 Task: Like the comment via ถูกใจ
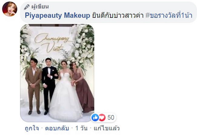click(32, 128)
